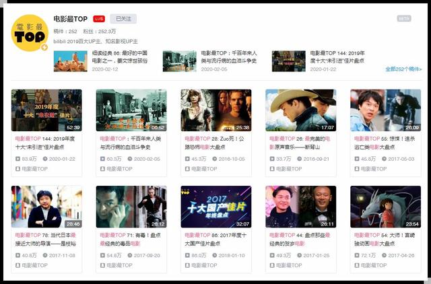
Task: Play the 28:46 是枝裕和 video thumbnail
Action: [46, 207]
